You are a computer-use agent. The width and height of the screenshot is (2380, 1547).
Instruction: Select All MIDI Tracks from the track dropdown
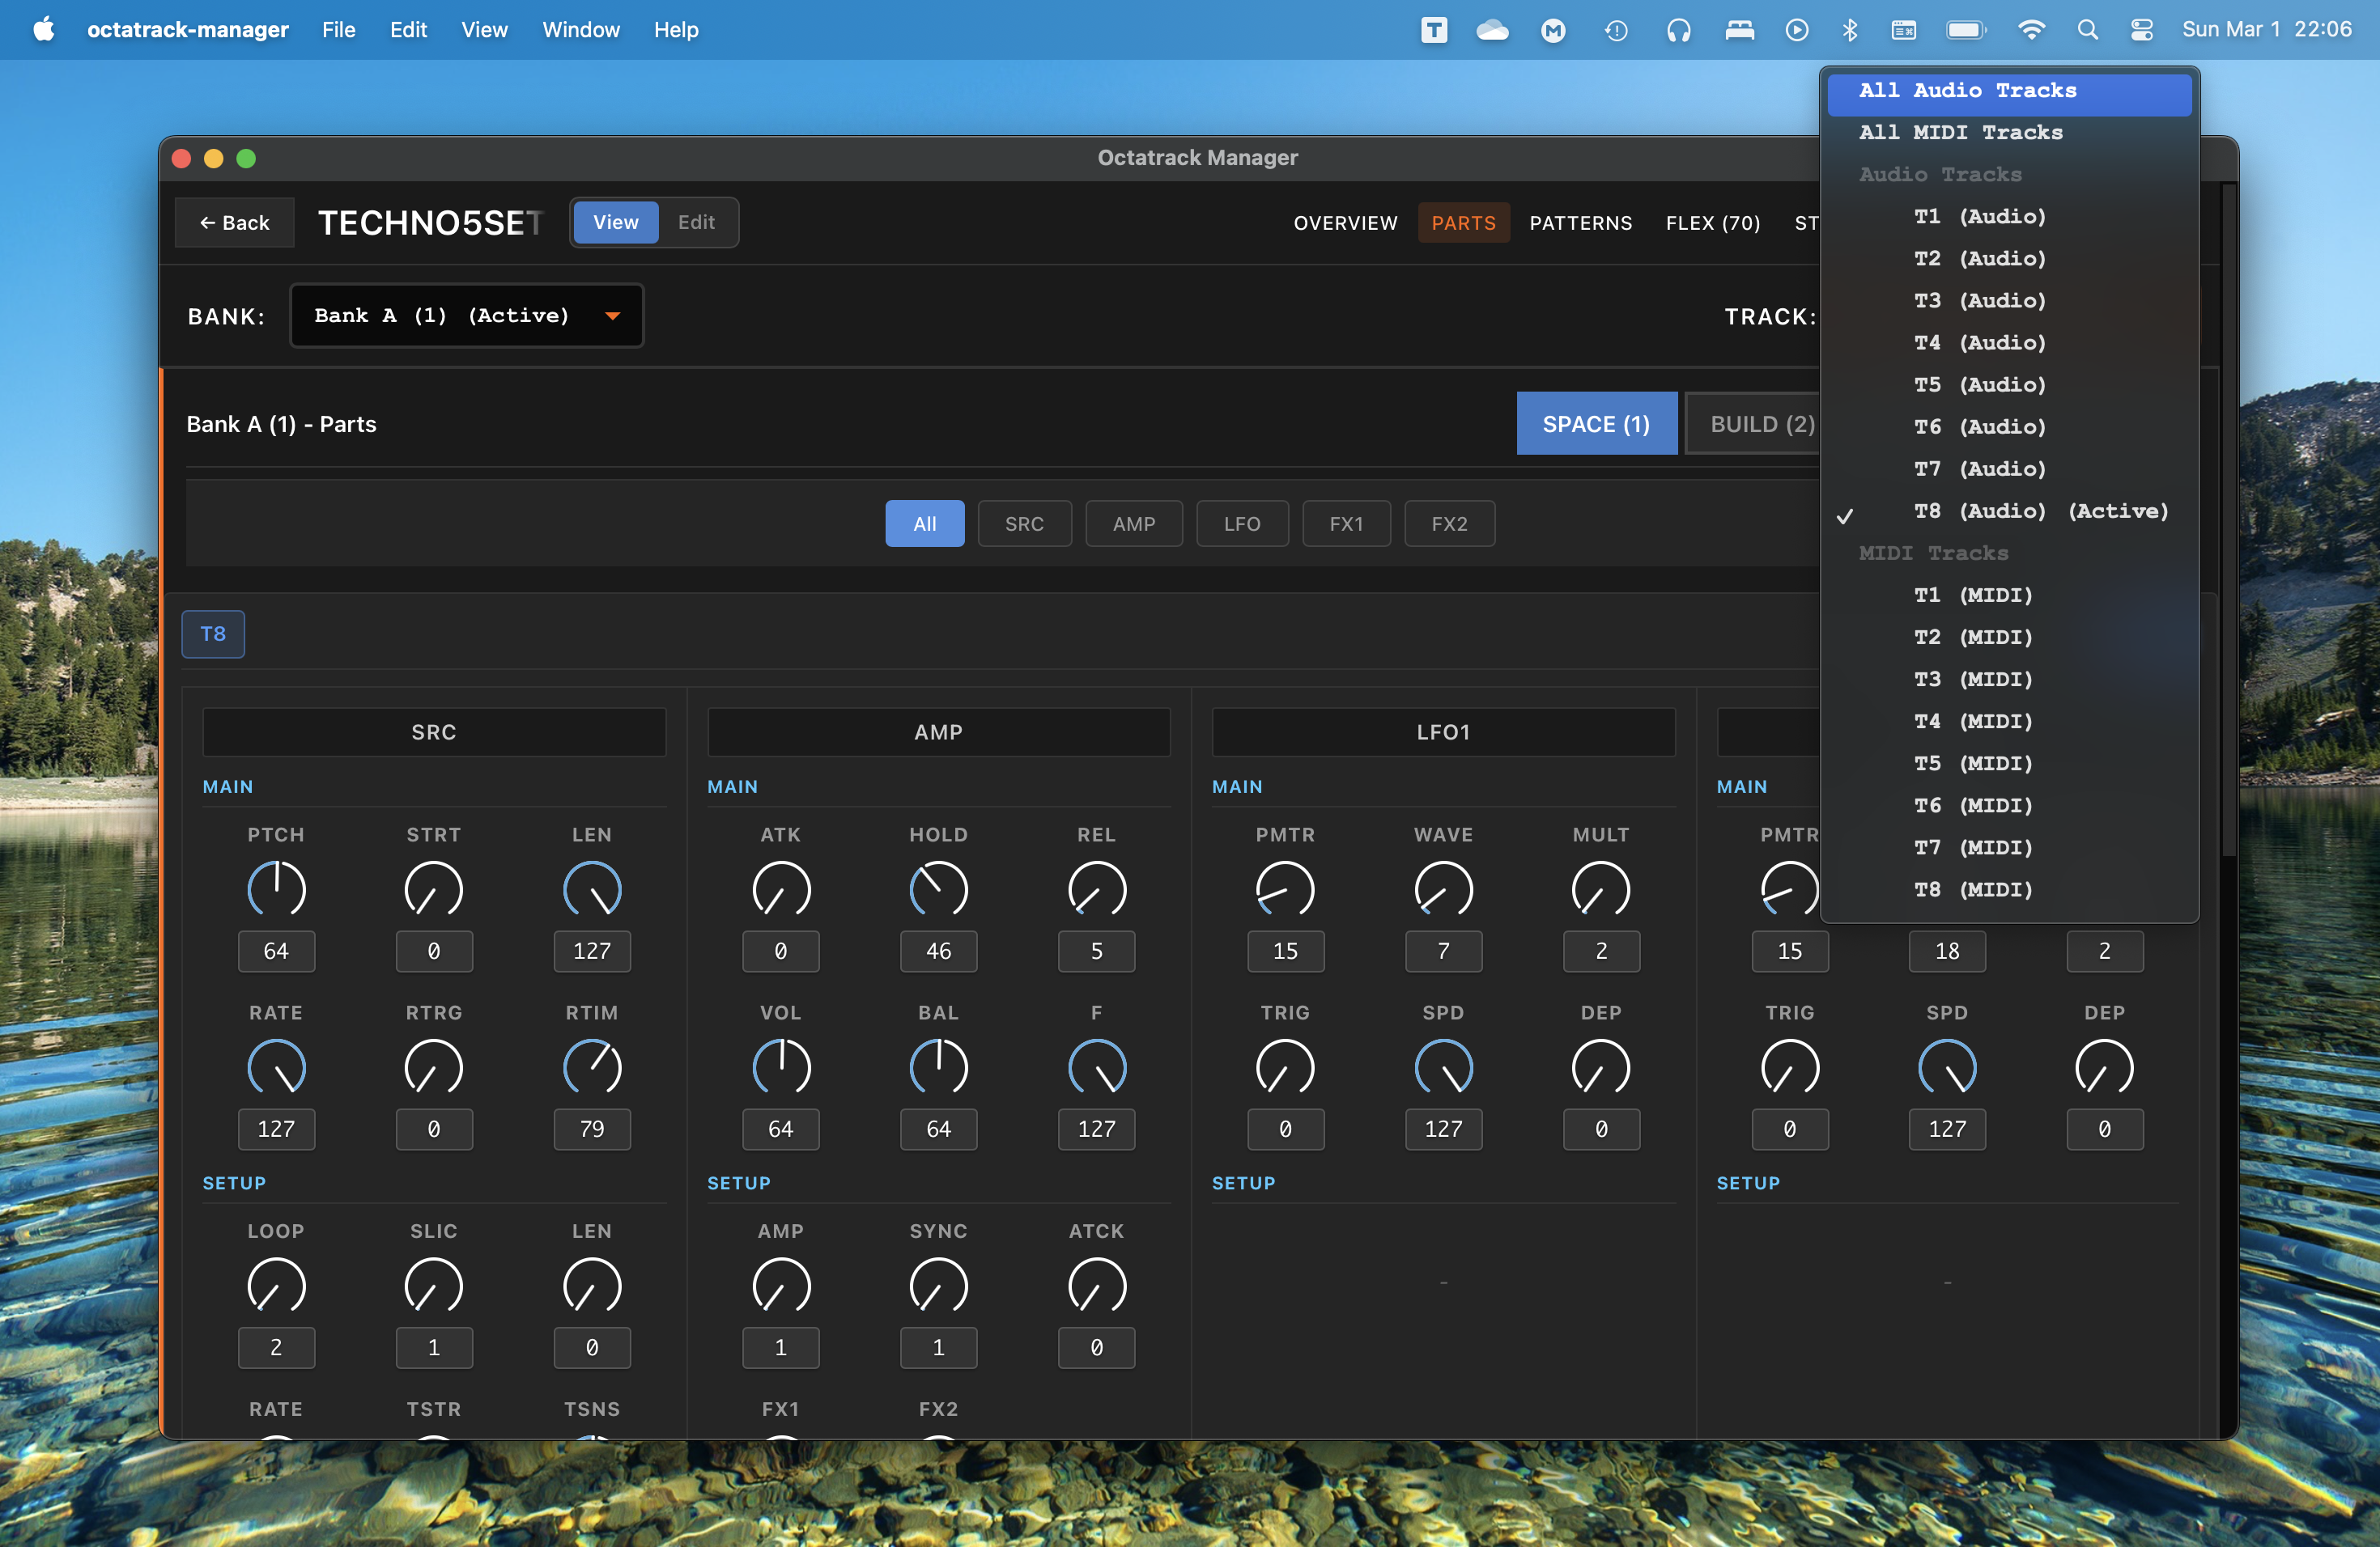(x=1961, y=132)
